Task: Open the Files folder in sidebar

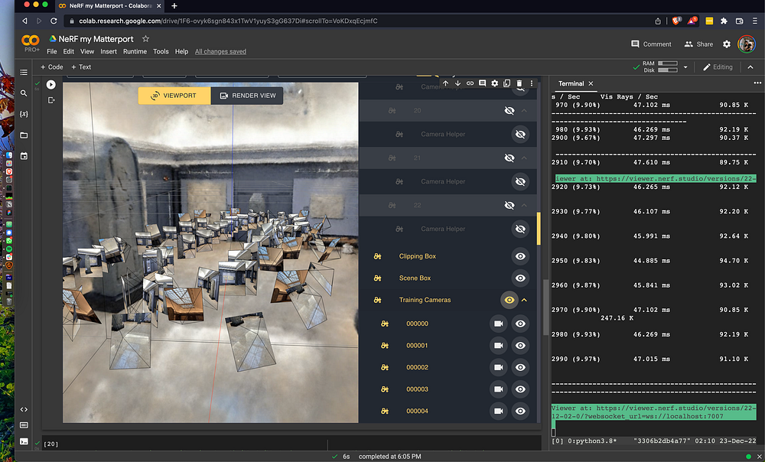Action: pos(24,135)
